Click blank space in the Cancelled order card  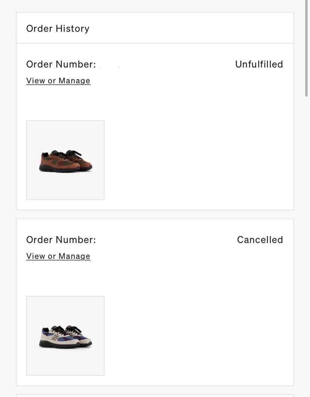click(198, 329)
